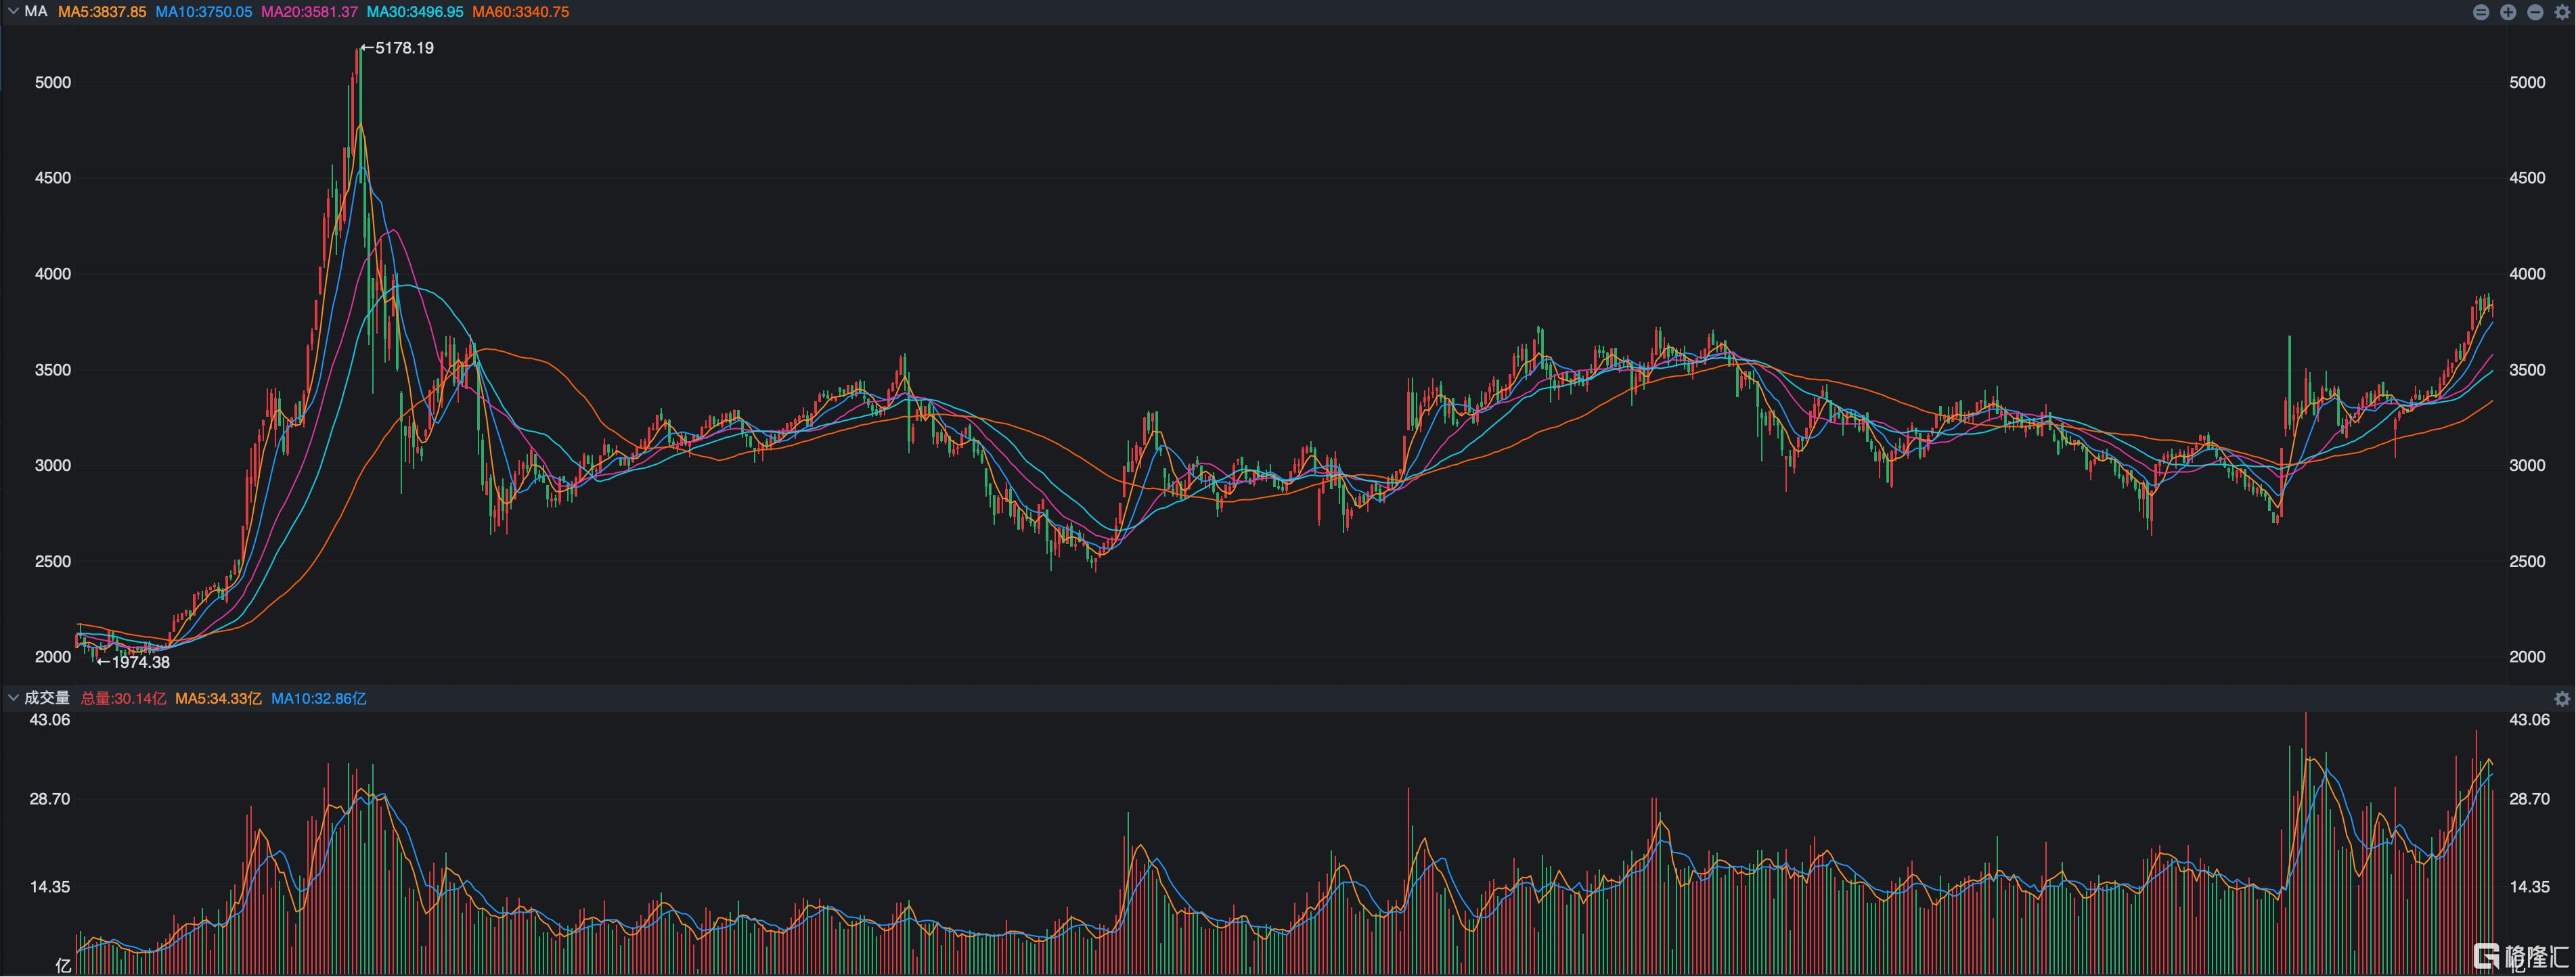The width and height of the screenshot is (2576, 977).
Task: Collapse the 成交量 panel chevron
Action: coord(13,698)
